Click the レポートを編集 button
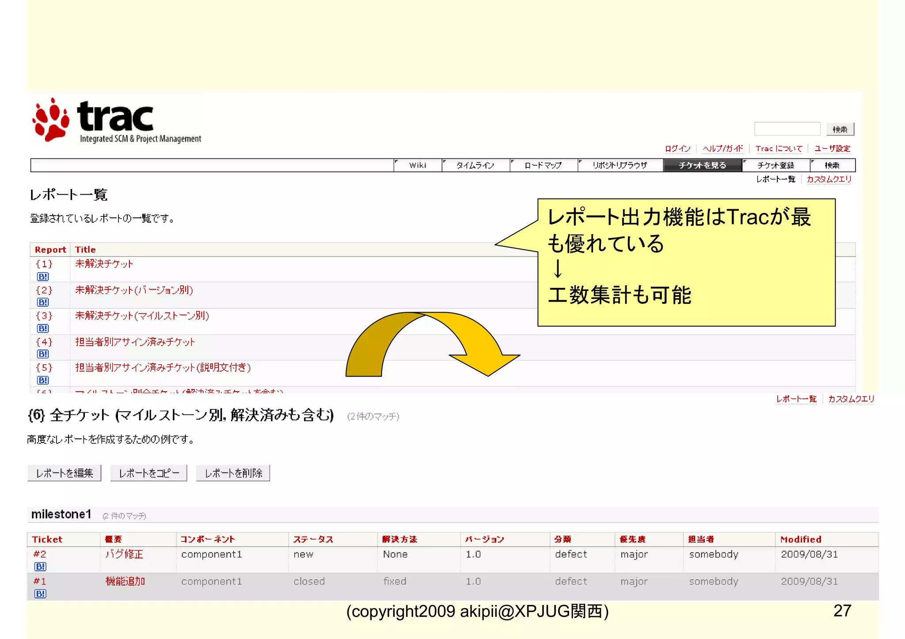The image size is (905, 639). [65, 473]
